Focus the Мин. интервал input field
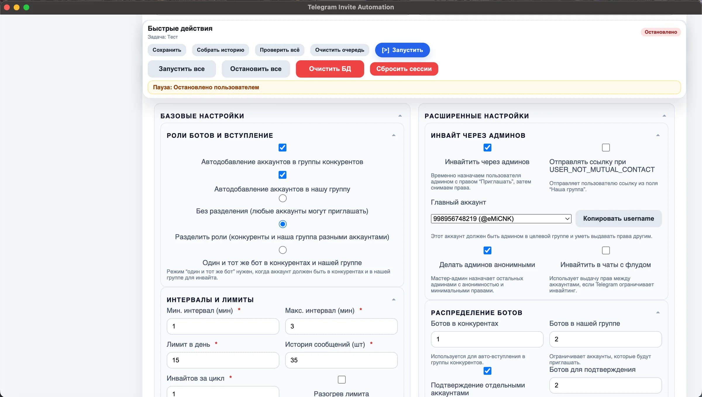Image resolution: width=702 pixels, height=397 pixels. click(223, 326)
